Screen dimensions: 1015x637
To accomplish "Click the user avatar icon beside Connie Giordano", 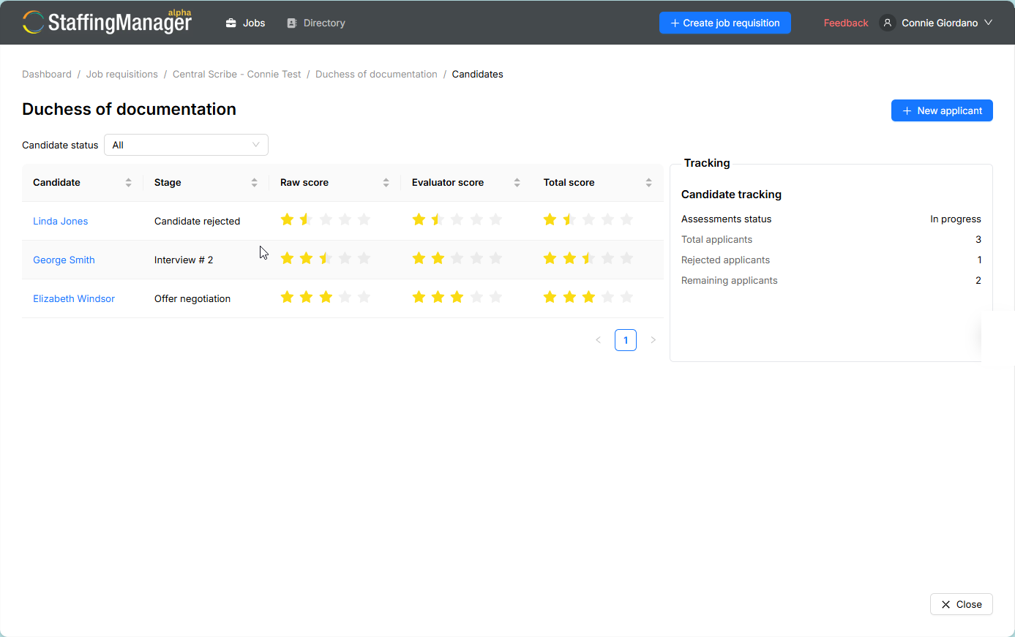I will 888,23.
